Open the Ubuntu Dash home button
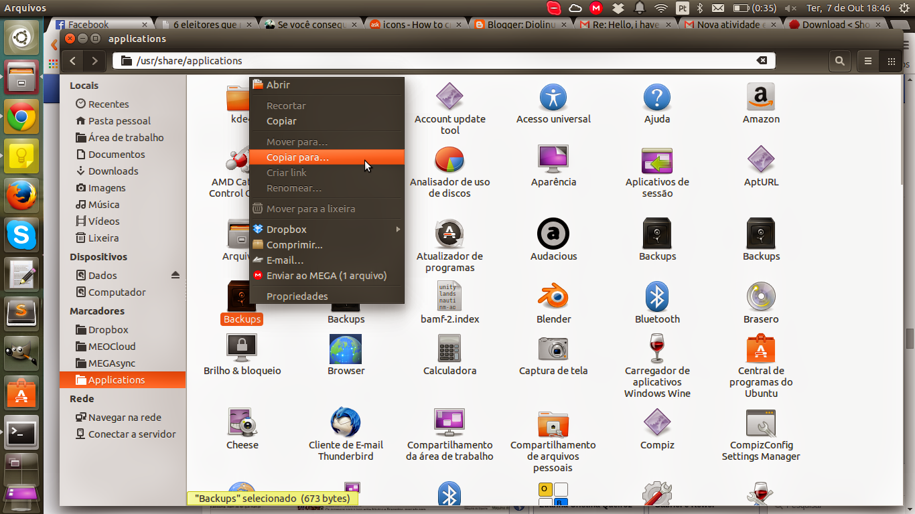The width and height of the screenshot is (915, 514). pyautogui.click(x=21, y=38)
